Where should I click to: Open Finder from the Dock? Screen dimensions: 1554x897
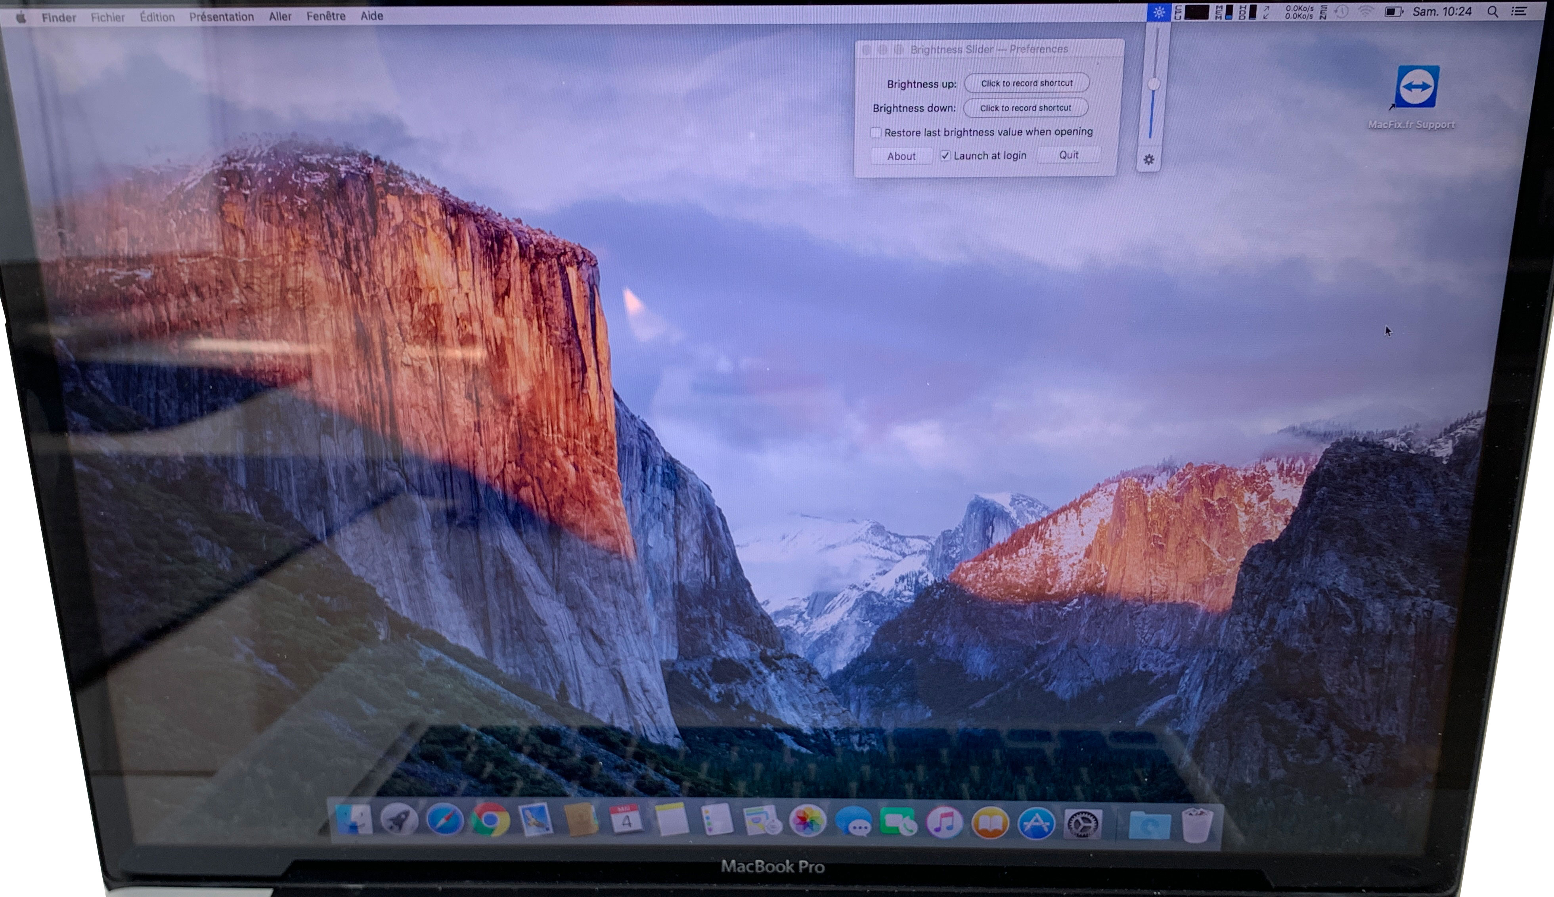click(x=354, y=820)
